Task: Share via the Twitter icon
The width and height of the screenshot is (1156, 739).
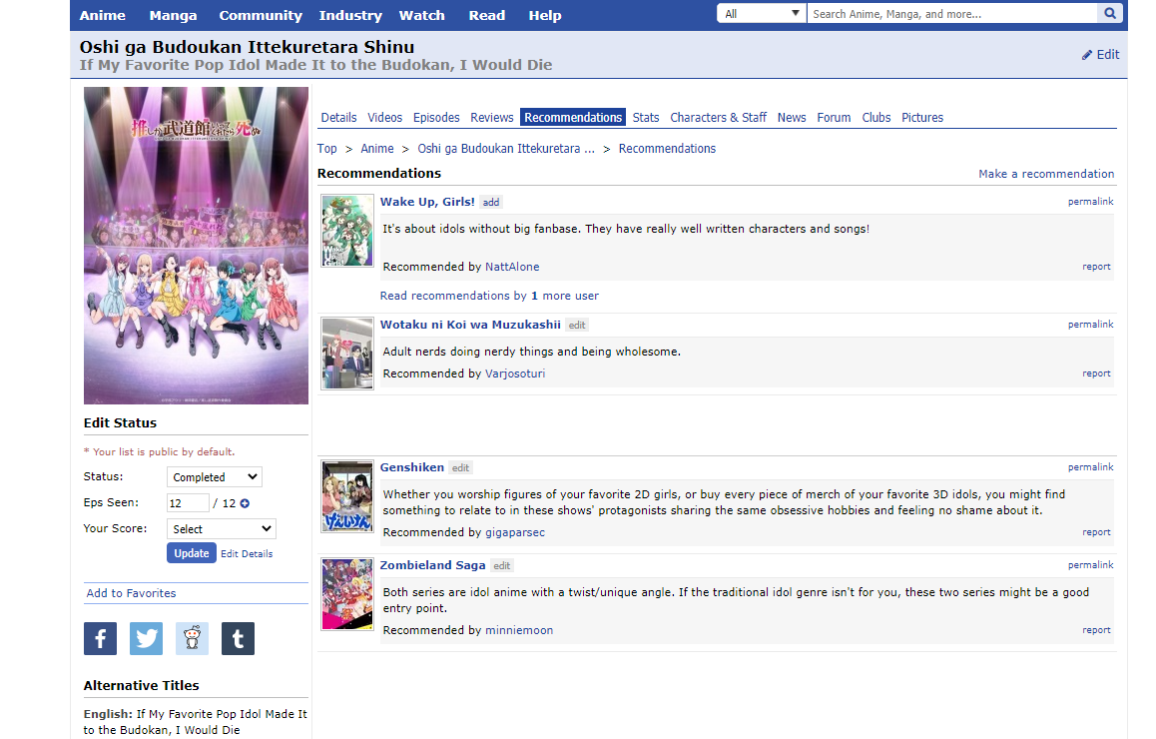Action: 146,638
